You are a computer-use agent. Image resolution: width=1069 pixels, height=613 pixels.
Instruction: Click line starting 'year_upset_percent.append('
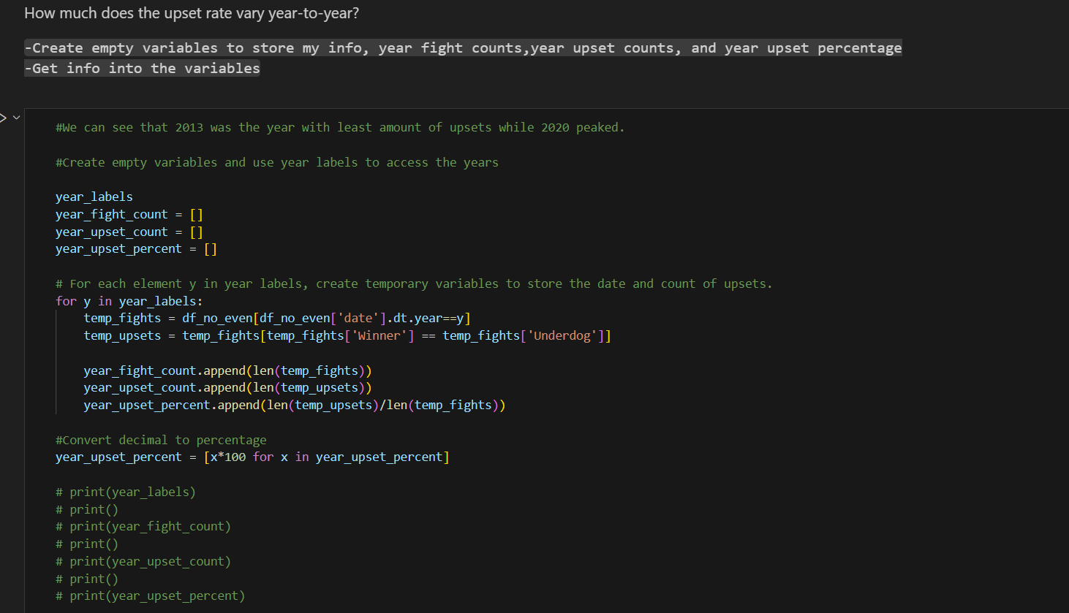pos(295,406)
